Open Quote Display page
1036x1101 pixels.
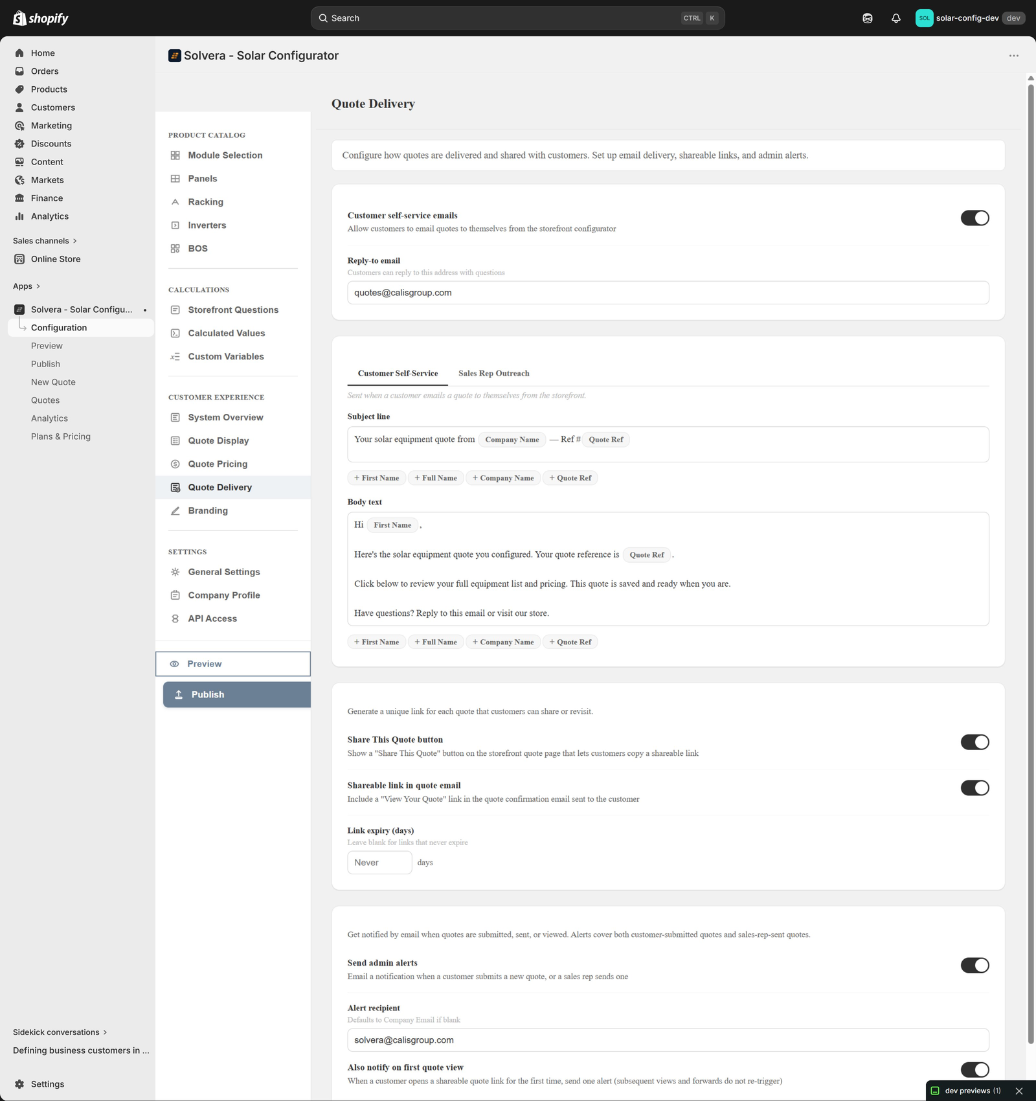[233, 441]
